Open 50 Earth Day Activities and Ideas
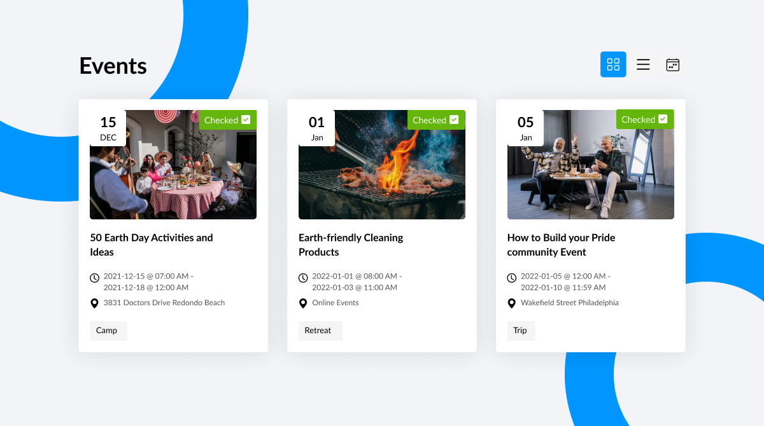This screenshot has height=426, width=764. [x=152, y=245]
